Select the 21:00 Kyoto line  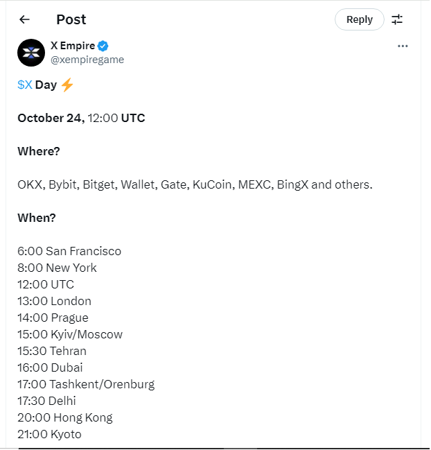(x=49, y=434)
